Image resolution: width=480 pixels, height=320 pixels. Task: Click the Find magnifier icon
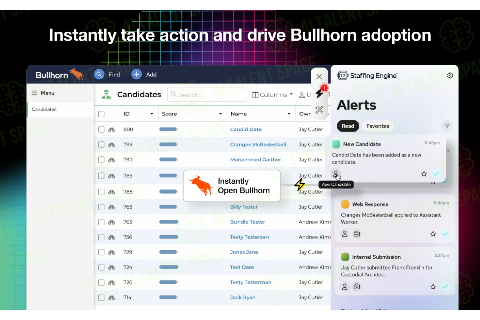[x=99, y=75]
